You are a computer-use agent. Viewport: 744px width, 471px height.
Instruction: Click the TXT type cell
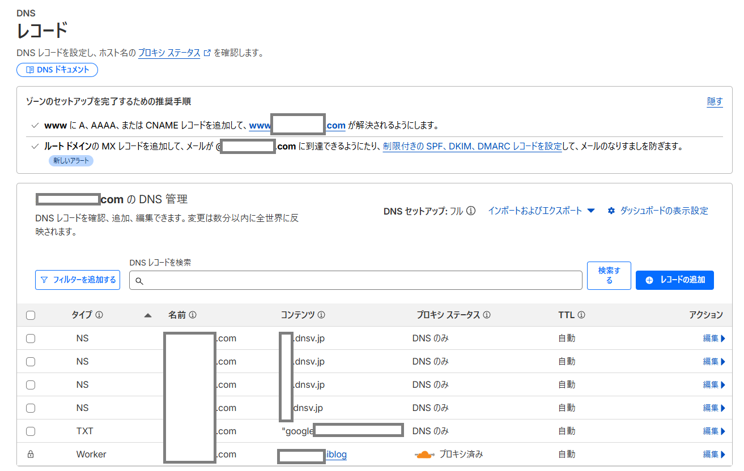[85, 431]
